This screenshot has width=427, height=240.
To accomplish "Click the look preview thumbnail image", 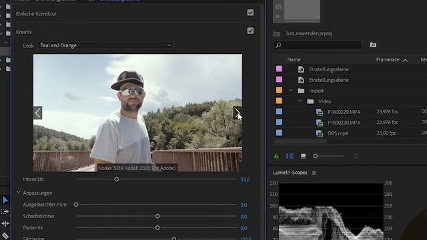I will point(137,113).
